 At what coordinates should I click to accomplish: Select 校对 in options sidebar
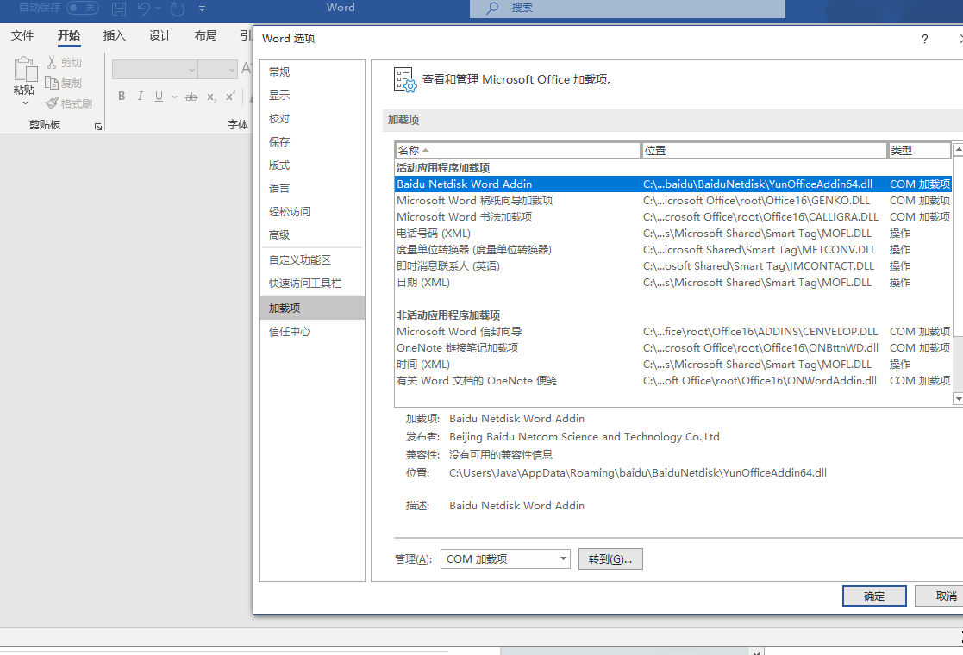click(312, 118)
